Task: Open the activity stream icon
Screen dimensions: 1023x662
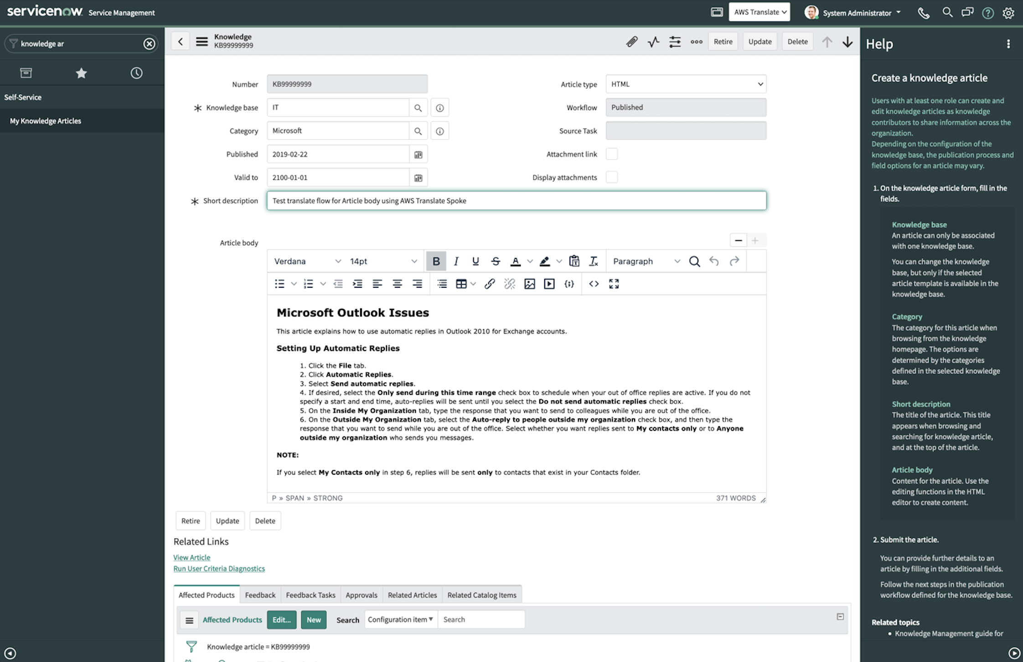Action: [653, 41]
